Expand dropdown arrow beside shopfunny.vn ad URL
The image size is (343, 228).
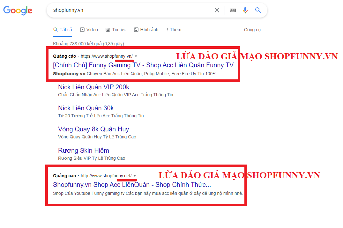(x=136, y=56)
